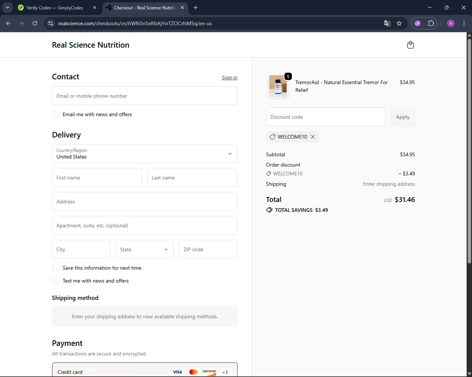Close the Checkout Real Science tab
Viewport: 472px width, 377px height.
click(182, 8)
